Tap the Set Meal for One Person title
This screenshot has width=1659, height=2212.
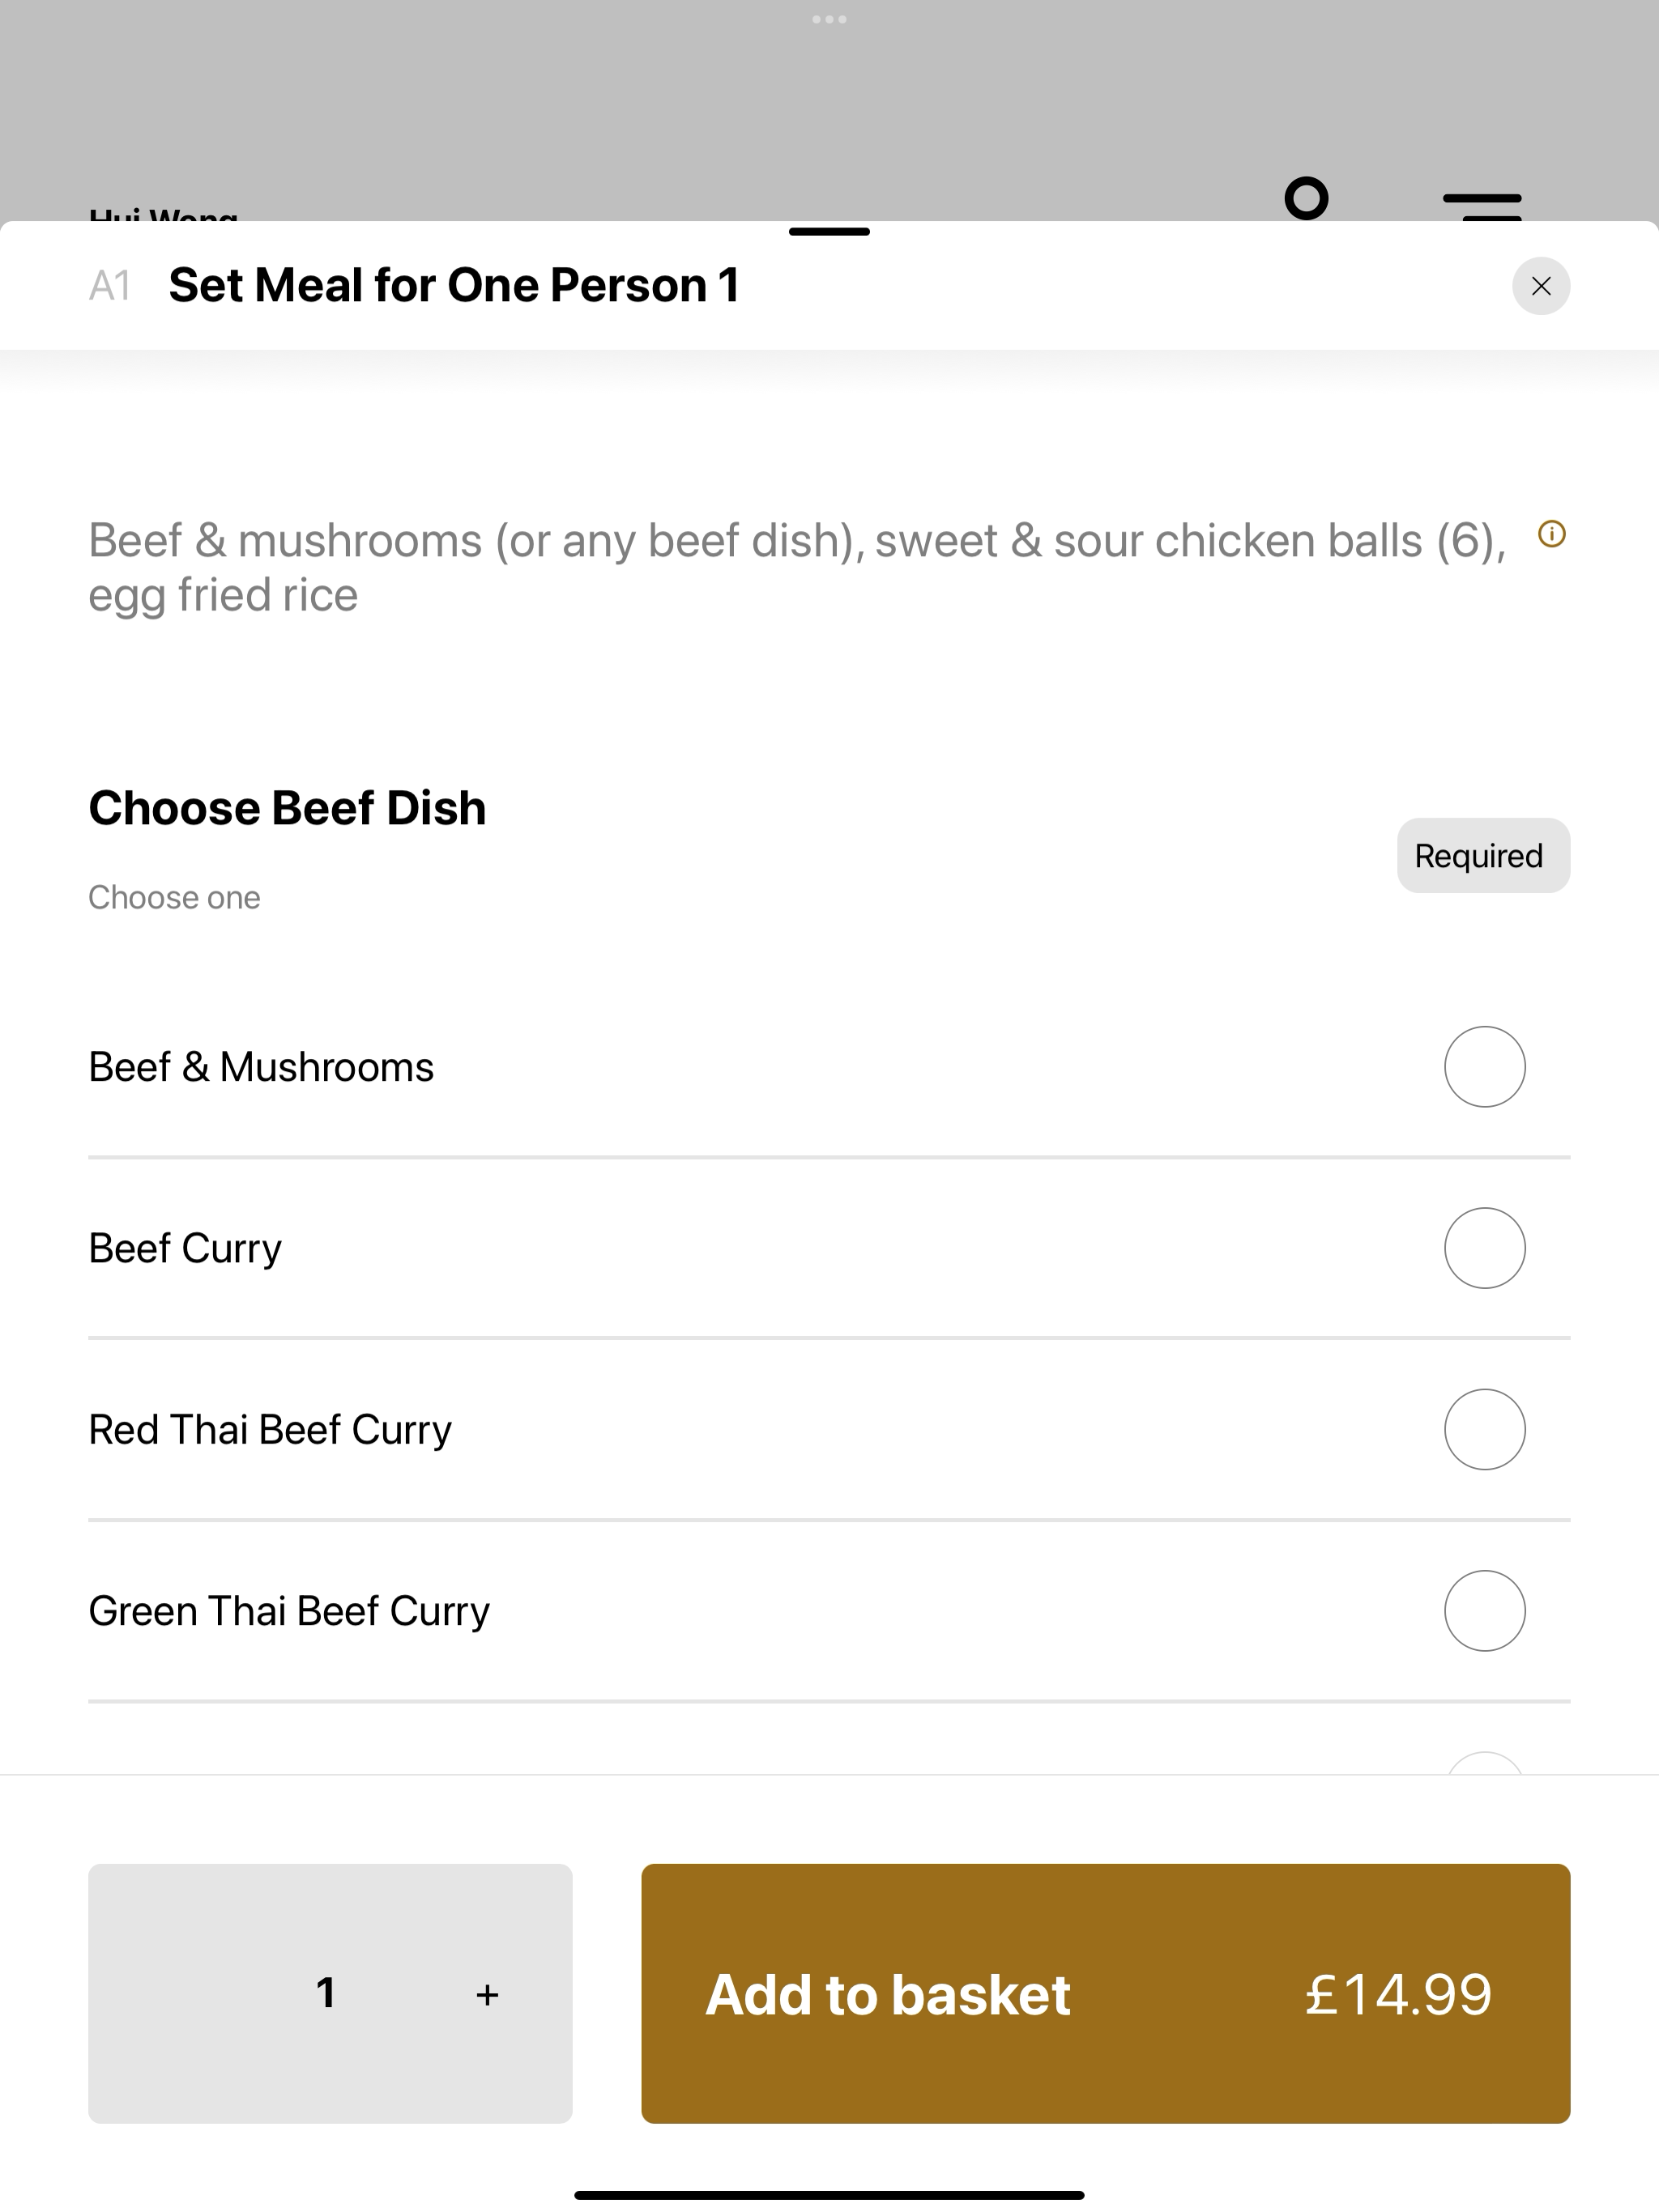pos(454,285)
